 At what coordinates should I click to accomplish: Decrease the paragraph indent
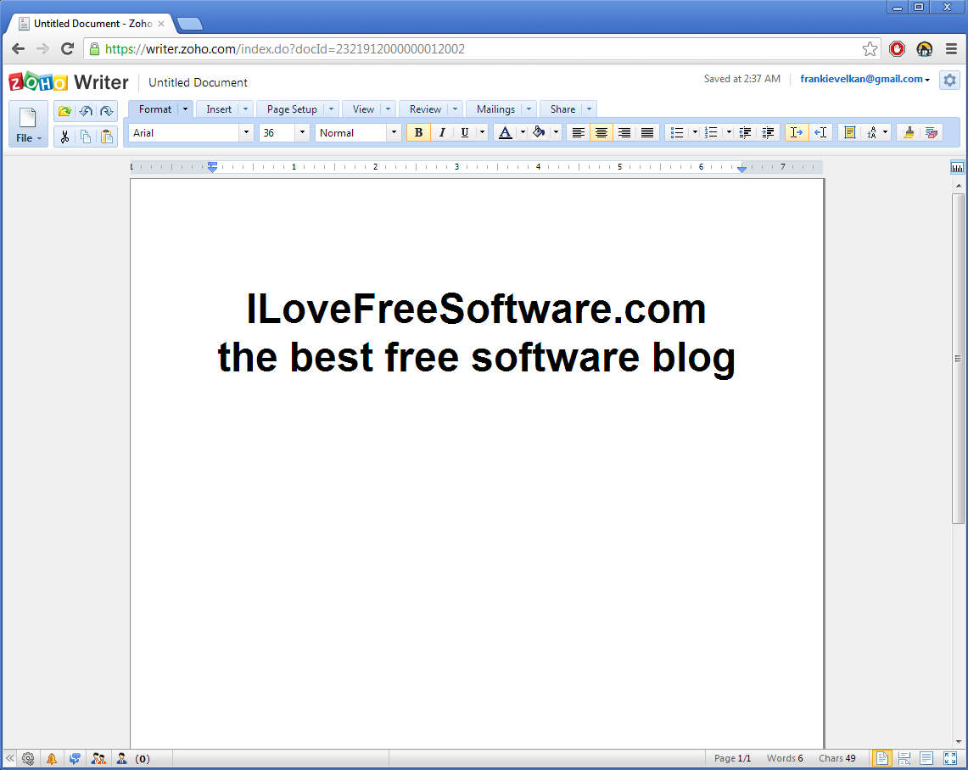[745, 132]
